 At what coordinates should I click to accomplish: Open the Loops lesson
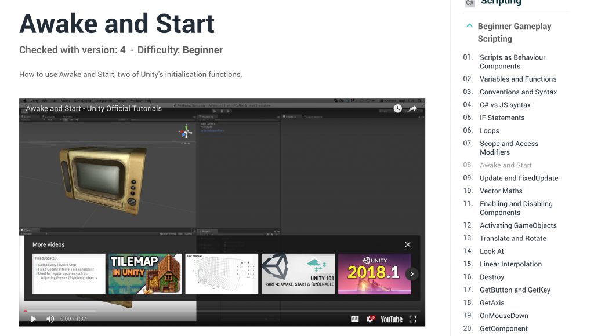[490, 130]
